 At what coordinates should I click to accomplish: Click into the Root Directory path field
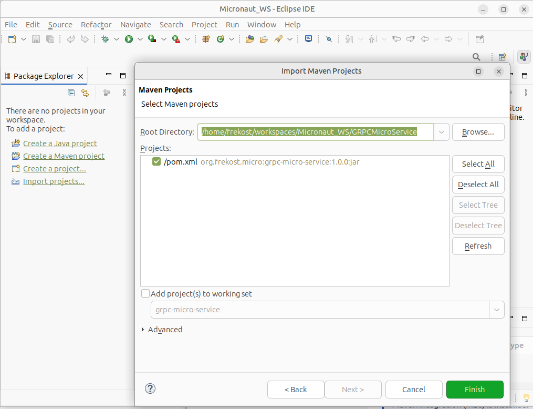coord(316,132)
